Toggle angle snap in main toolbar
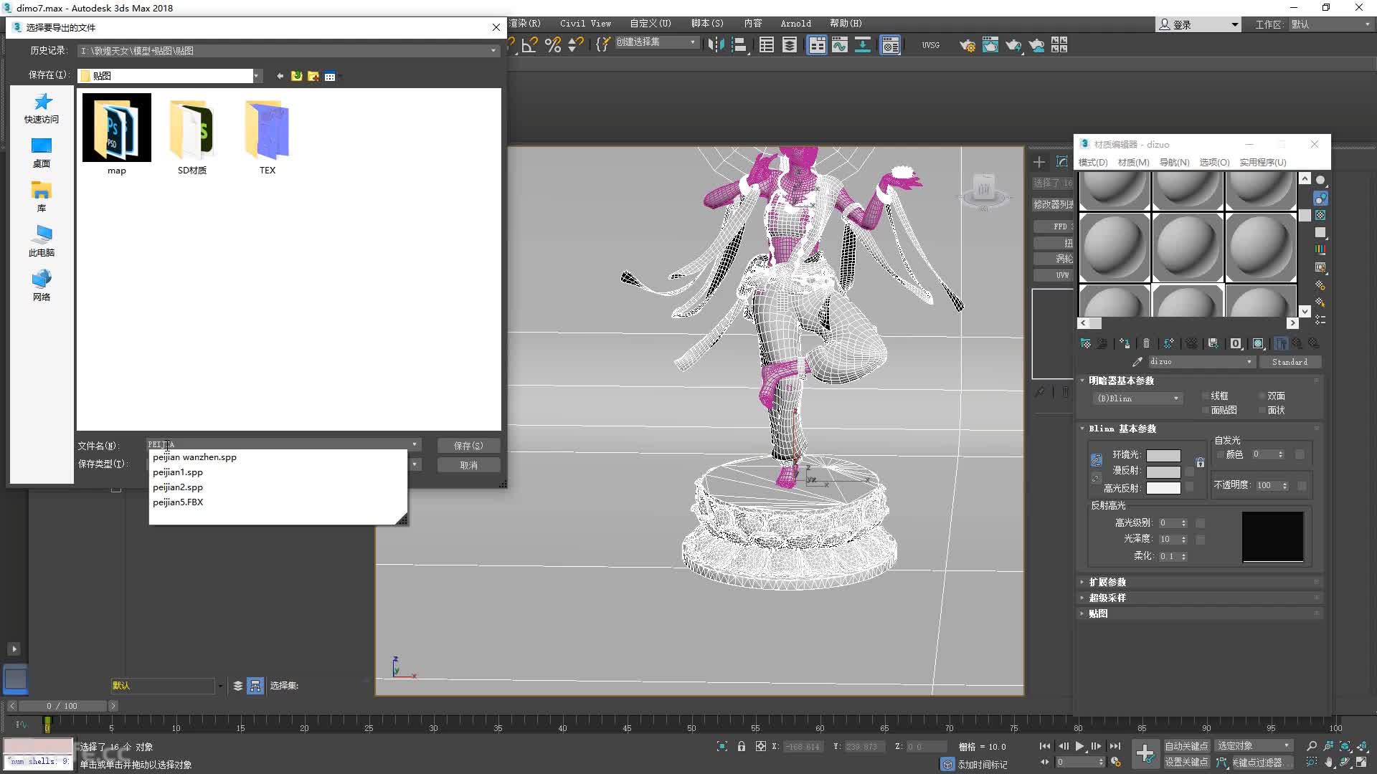Viewport: 1377px width, 774px height. tap(530, 45)
